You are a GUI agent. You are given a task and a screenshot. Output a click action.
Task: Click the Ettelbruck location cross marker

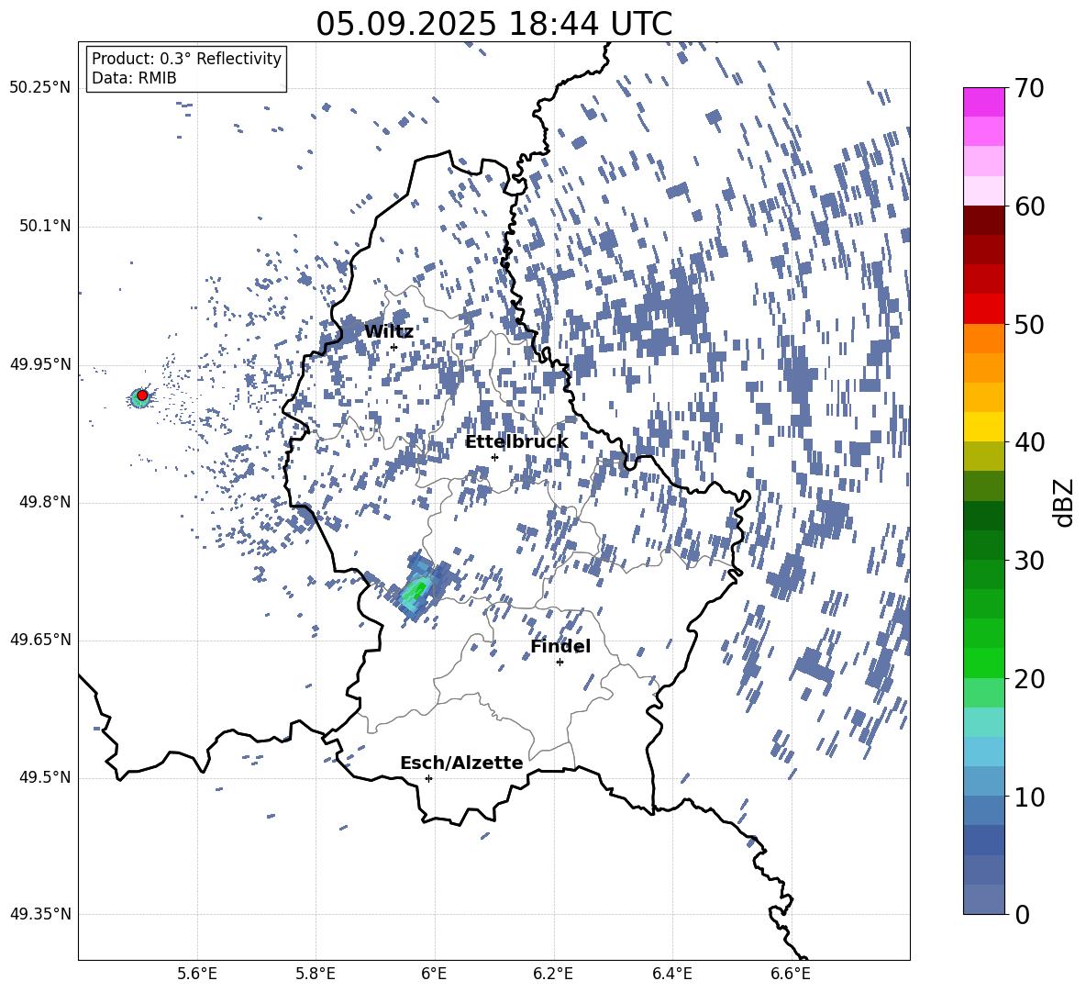click(494, 457)
